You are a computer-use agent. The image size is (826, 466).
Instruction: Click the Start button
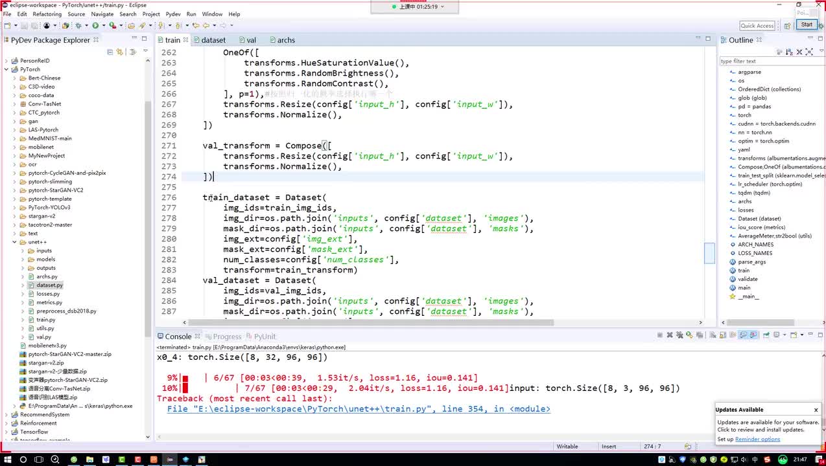coord(807,25)
